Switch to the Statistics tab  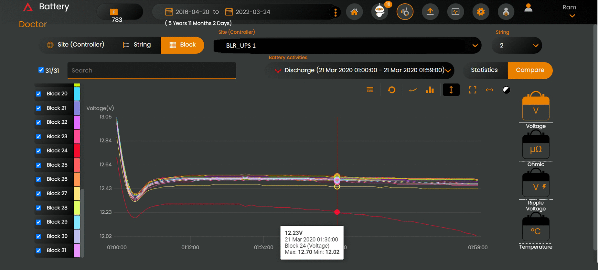(484, 70)
